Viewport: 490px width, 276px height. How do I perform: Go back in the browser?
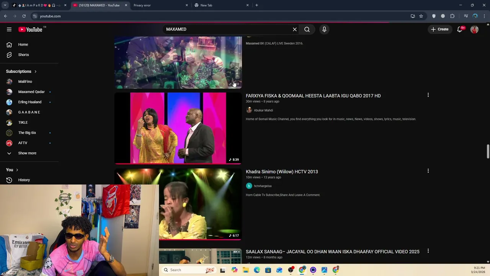coord(5,16)
